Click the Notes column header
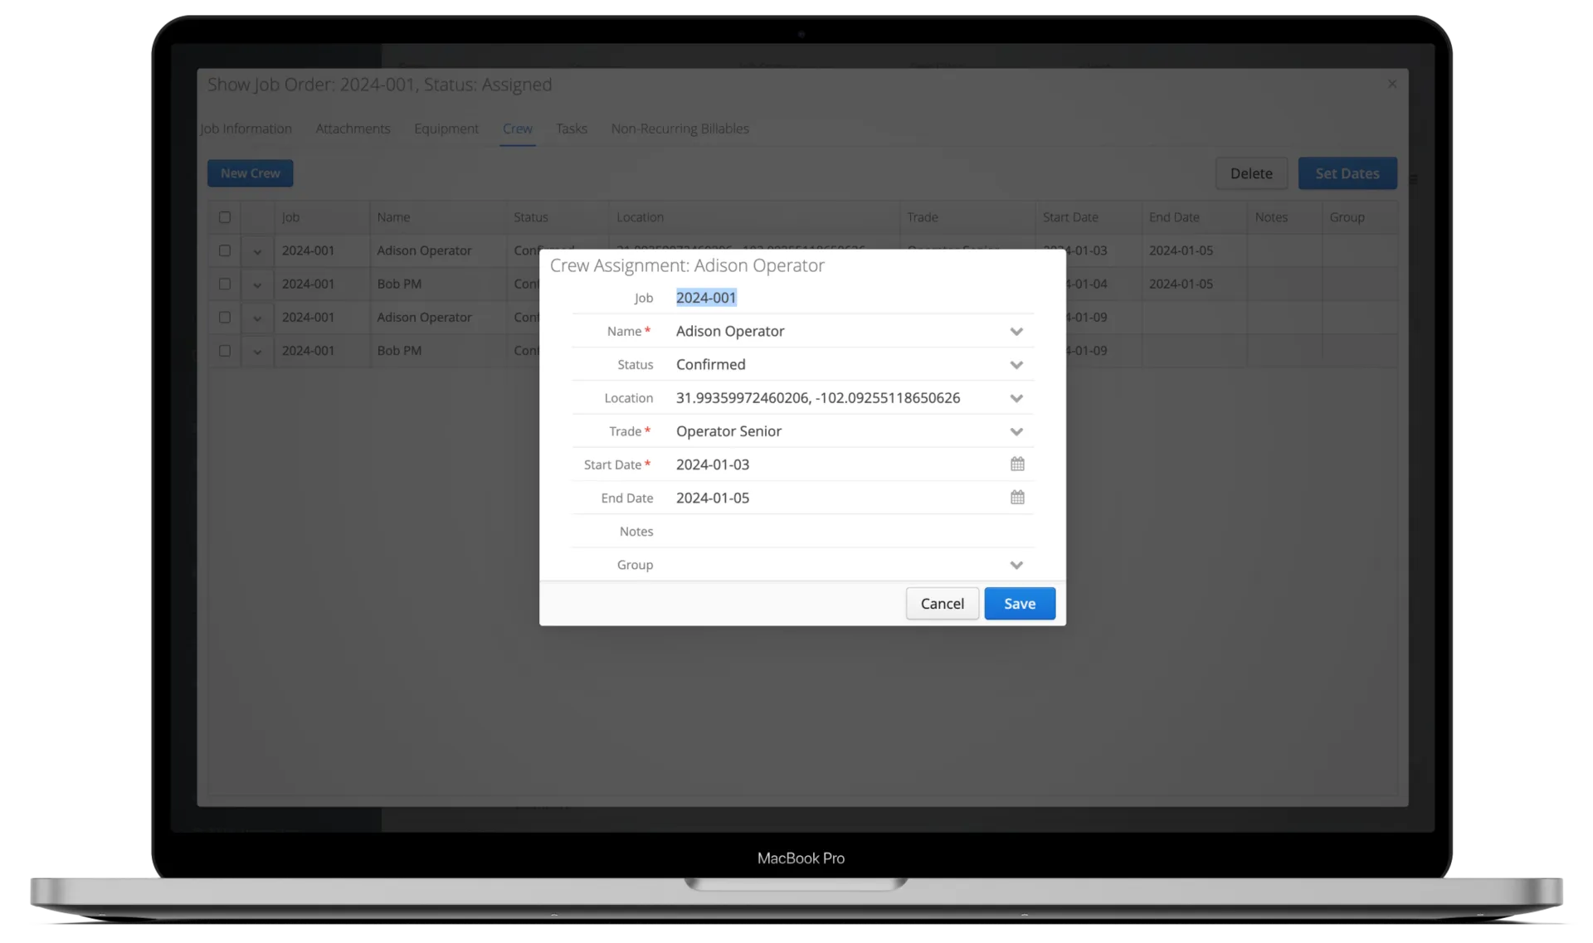Image resolution: width=1593 pixels, height=943 pixels. pos(1284,217)
